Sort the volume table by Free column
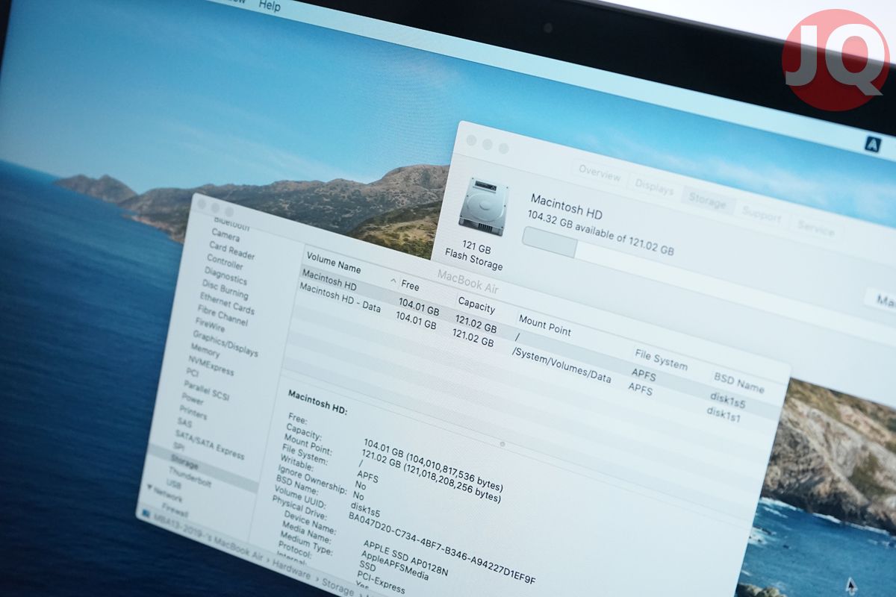The height and width of the screenshot is (597, 896). [410, 286]
